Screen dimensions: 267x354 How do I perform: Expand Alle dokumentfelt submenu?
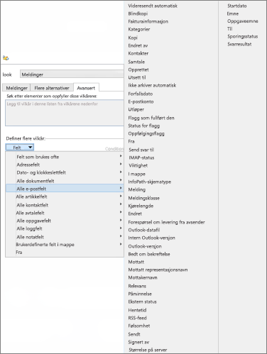pos(65,181)
